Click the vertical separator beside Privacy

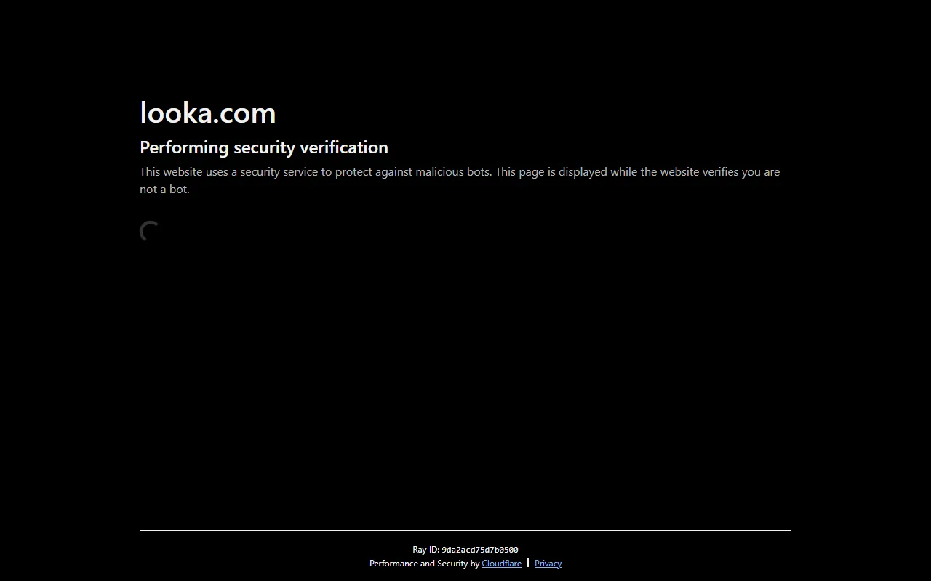click(528, 563)
